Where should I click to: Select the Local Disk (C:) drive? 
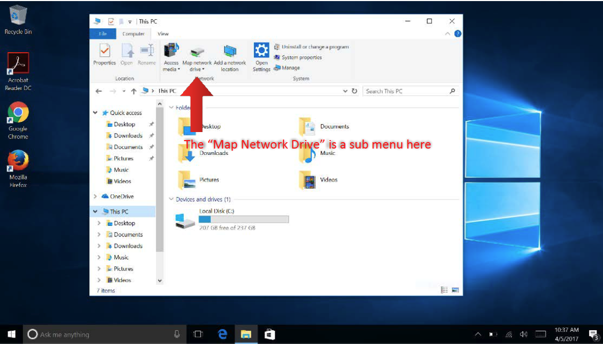(x=232, y=220)
